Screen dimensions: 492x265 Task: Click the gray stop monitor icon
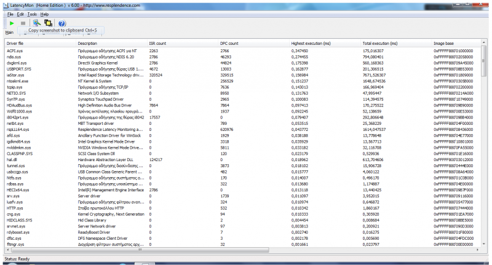tap(23, 23)
